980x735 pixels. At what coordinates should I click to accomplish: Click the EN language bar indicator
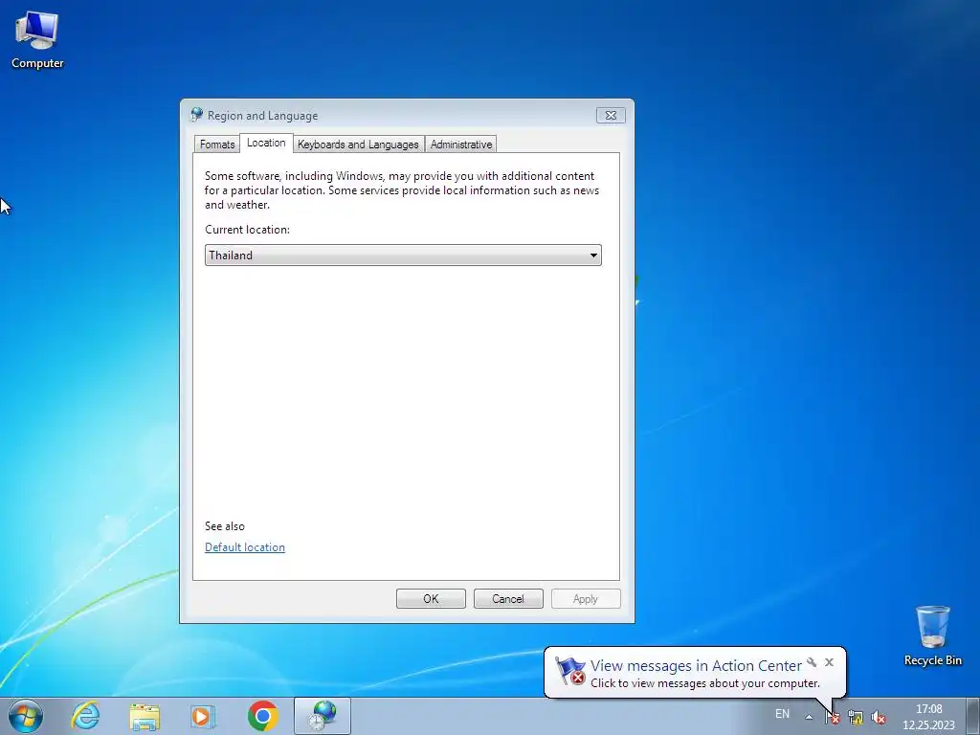click(782, 714)
